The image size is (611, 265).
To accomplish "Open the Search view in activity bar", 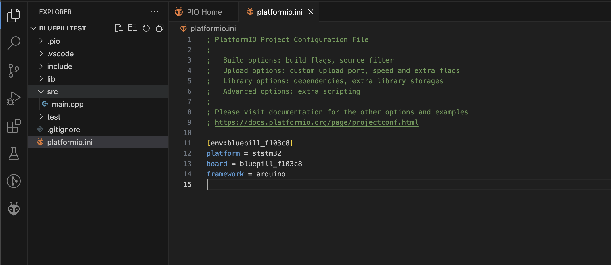I will point(14,43).
